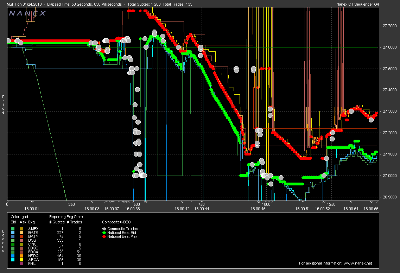Click the ARCA cyan bid swatch
Screen dimensions: 400x273
[x=13, y=260]
